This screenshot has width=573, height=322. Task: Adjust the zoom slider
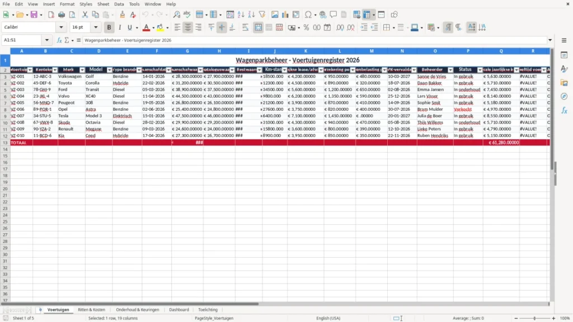[x=534, y=318]
